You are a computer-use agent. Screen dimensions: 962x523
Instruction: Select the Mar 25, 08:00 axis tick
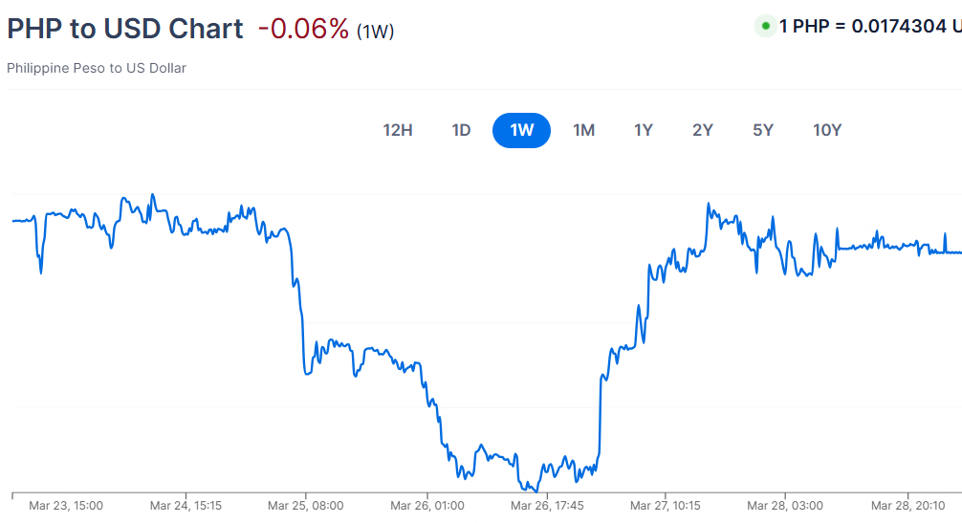click(305, 505)
